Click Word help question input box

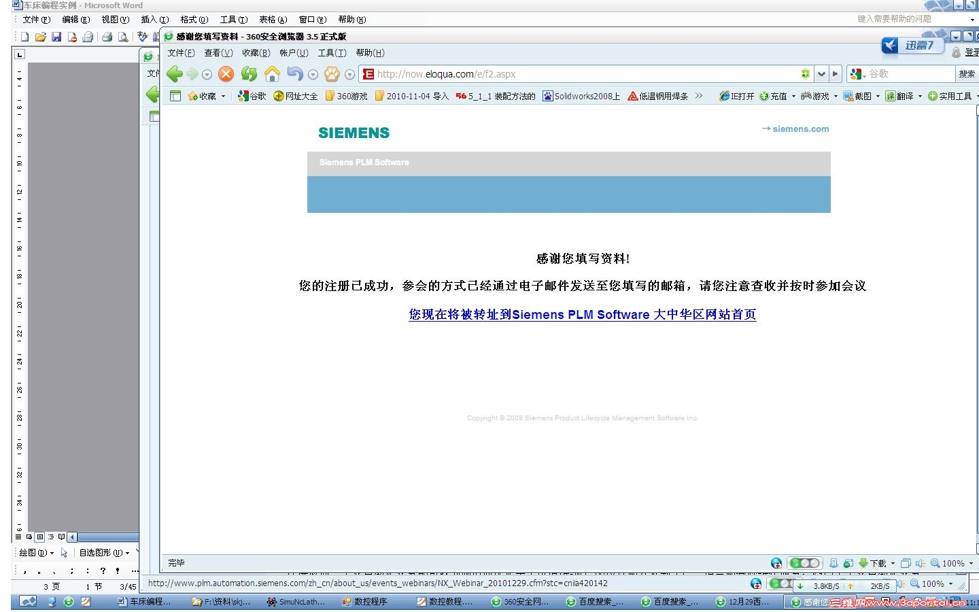pyautogui.click(x=910, y=19)
